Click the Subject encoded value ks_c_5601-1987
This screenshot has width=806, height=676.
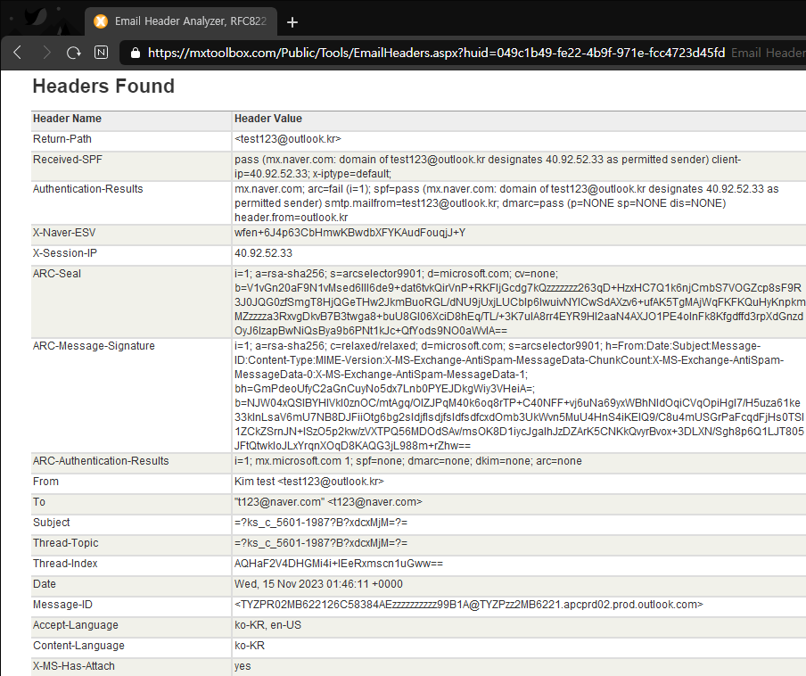321,523
